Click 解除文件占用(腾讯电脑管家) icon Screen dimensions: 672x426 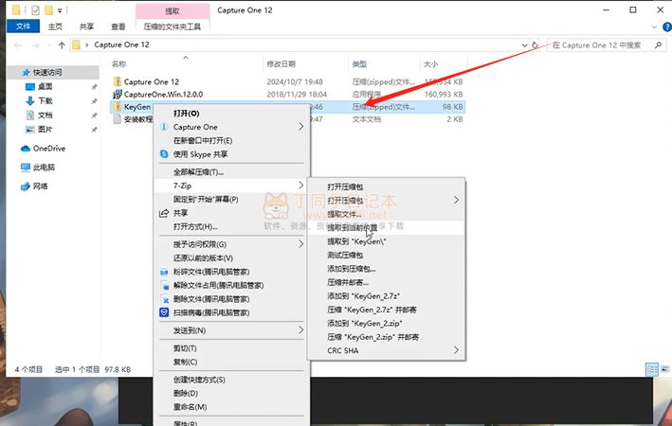(164, 285)
